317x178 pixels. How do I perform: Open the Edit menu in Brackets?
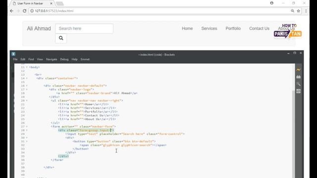click(x=23, y=59)
